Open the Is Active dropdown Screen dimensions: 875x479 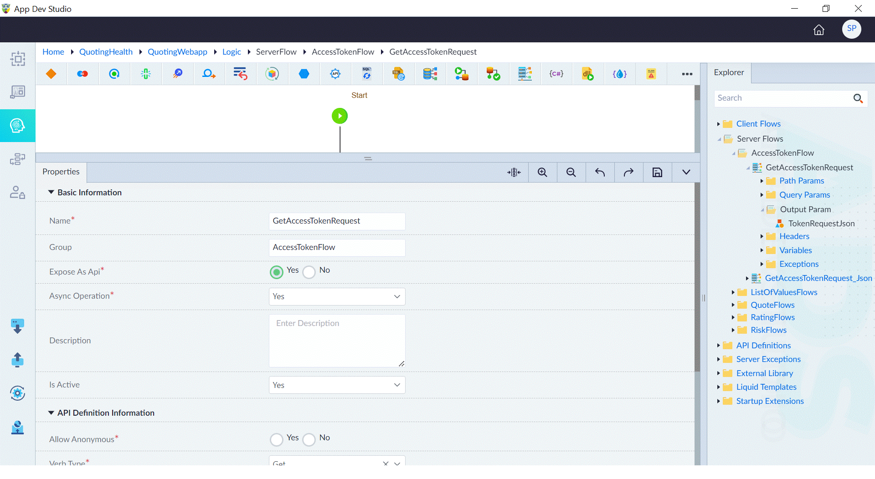coord(337,385)
